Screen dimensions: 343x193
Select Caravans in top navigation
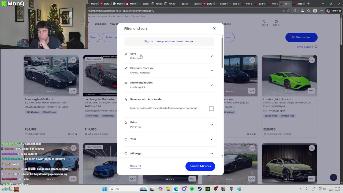tap(102, 16)
